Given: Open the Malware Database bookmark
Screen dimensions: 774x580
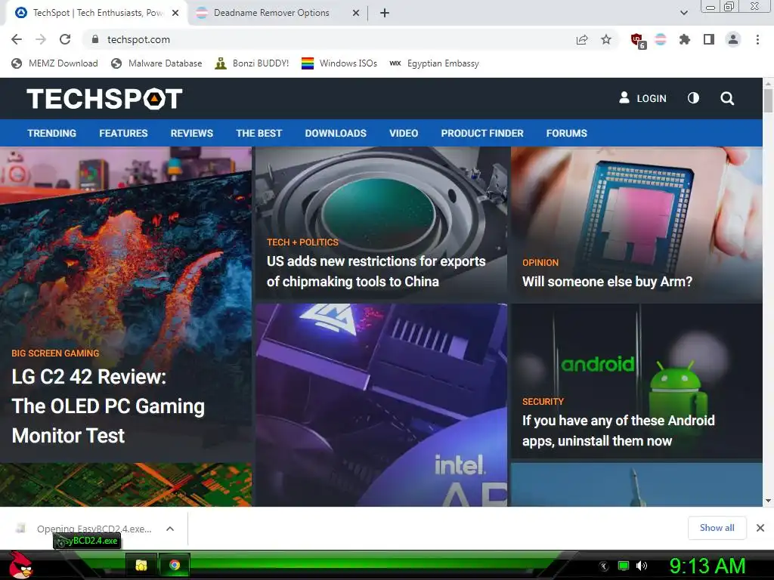Looking at the screenshot, I should coord(157,63).
